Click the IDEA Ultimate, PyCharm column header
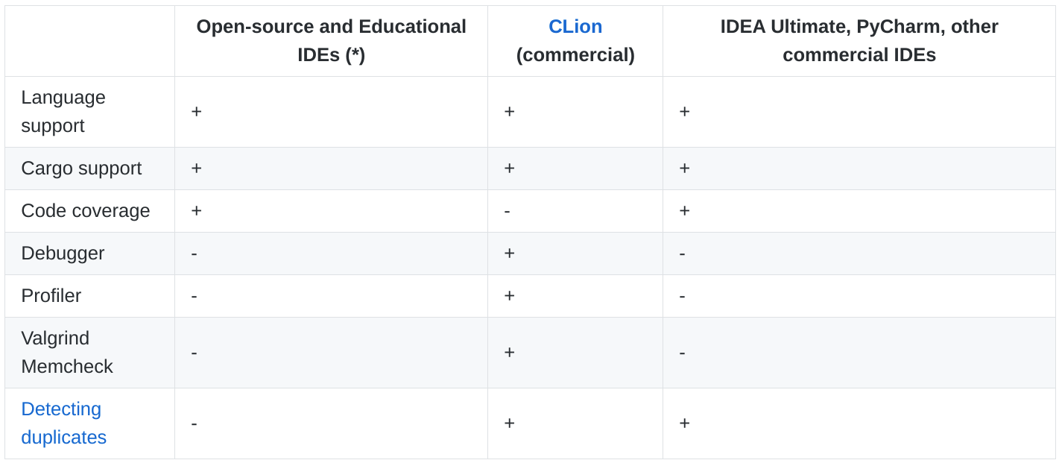1059x463 pixels. tap(859, 41)
